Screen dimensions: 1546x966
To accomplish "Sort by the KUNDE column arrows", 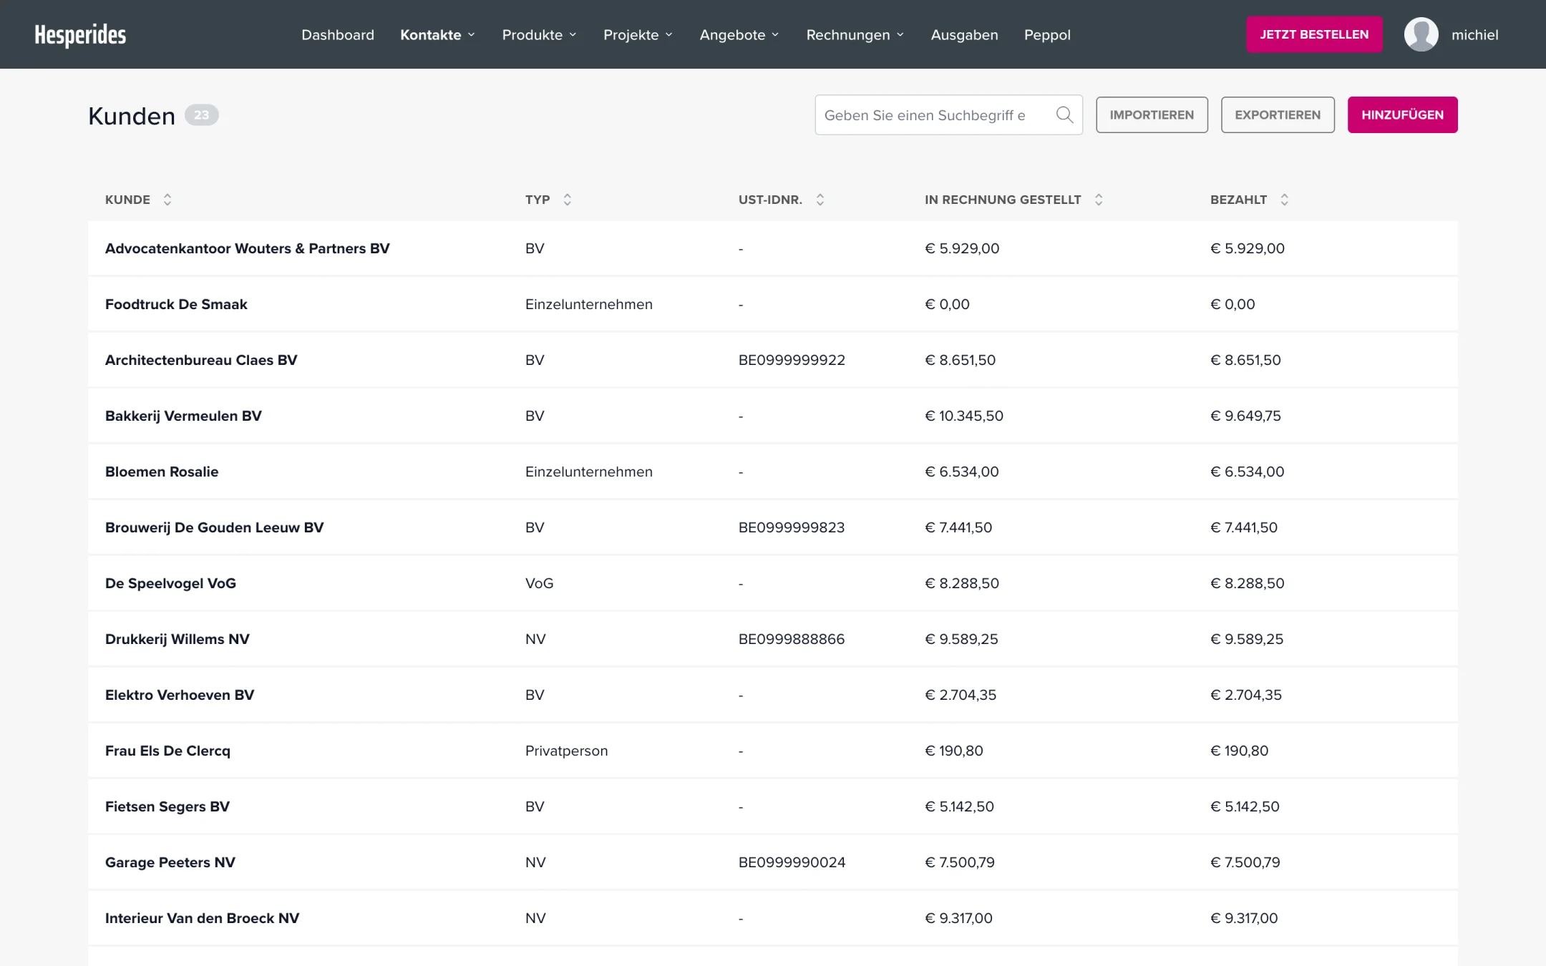I will 167,200.
